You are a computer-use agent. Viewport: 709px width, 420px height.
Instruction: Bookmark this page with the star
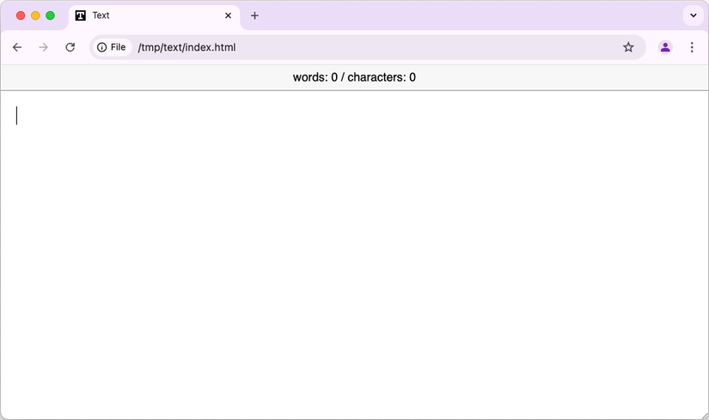point(628,47)
